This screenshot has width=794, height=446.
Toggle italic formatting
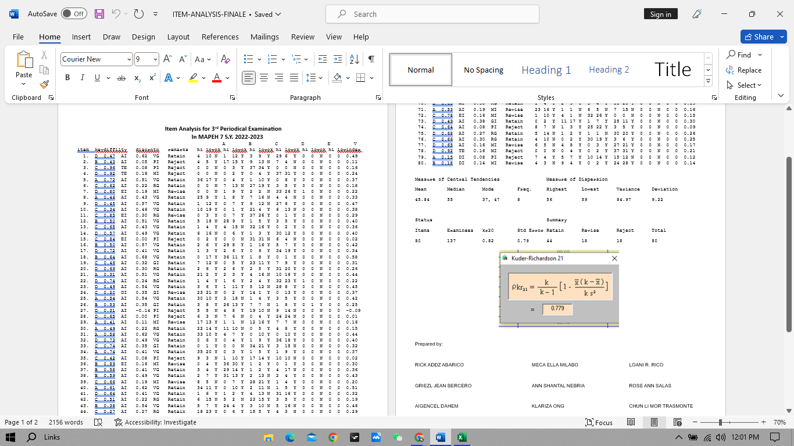[x=82, y=78]
